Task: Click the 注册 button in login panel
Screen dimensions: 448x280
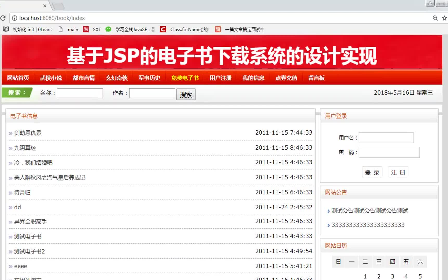Action: (x=398, y=172)
